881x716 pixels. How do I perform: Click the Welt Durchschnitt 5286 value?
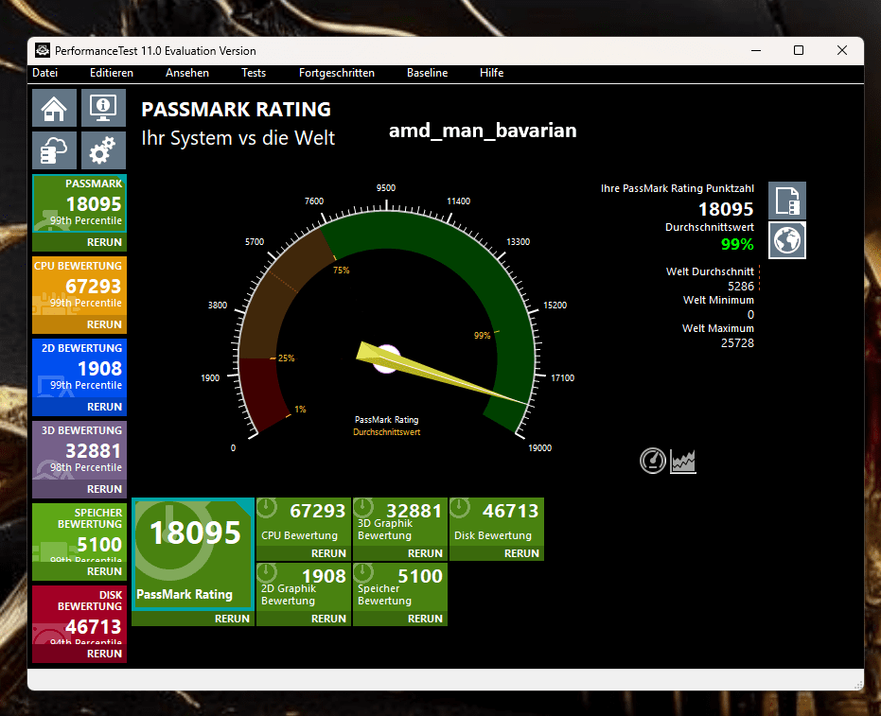[741, 287]
